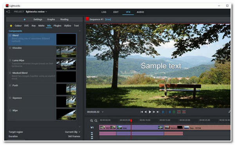Show the Key effects category

pos(34,26)
